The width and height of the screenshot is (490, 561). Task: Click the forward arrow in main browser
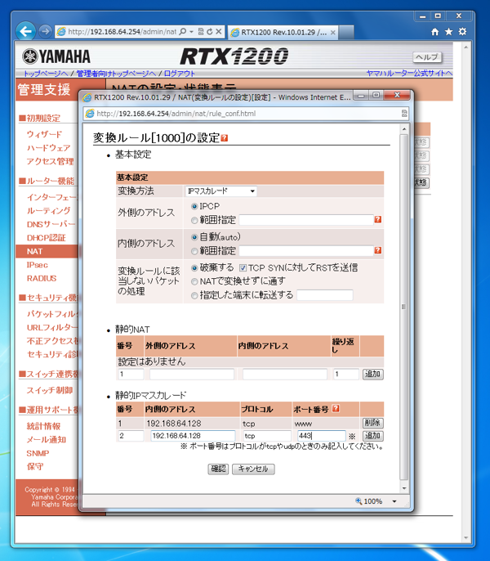[x=45, y=31]
